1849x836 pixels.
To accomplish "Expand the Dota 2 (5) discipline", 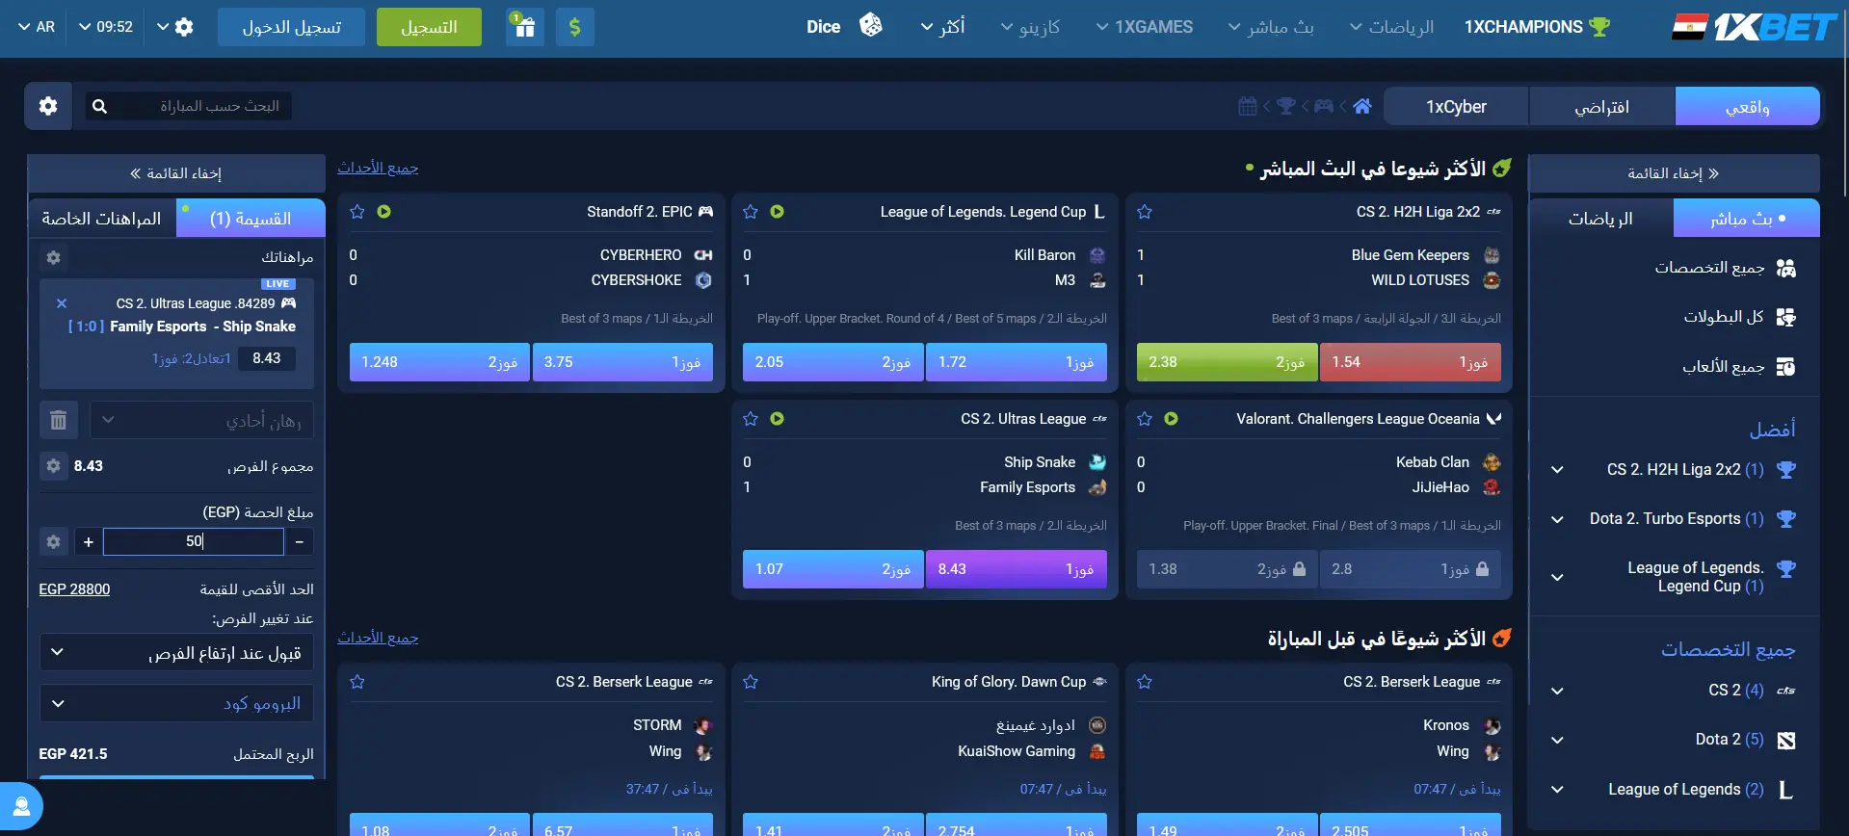I will [x=1557, y=740].
